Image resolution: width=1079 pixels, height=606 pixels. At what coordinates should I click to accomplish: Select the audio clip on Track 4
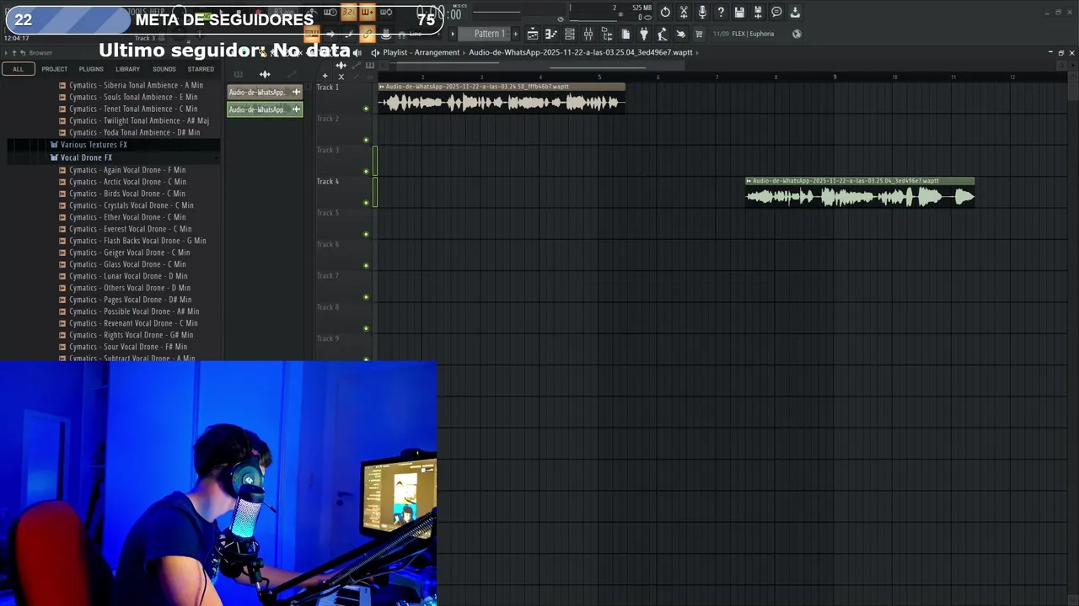[x=860, y=194]
